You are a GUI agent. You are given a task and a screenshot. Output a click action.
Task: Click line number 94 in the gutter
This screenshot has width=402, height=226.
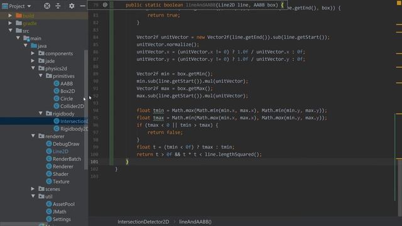95,110
